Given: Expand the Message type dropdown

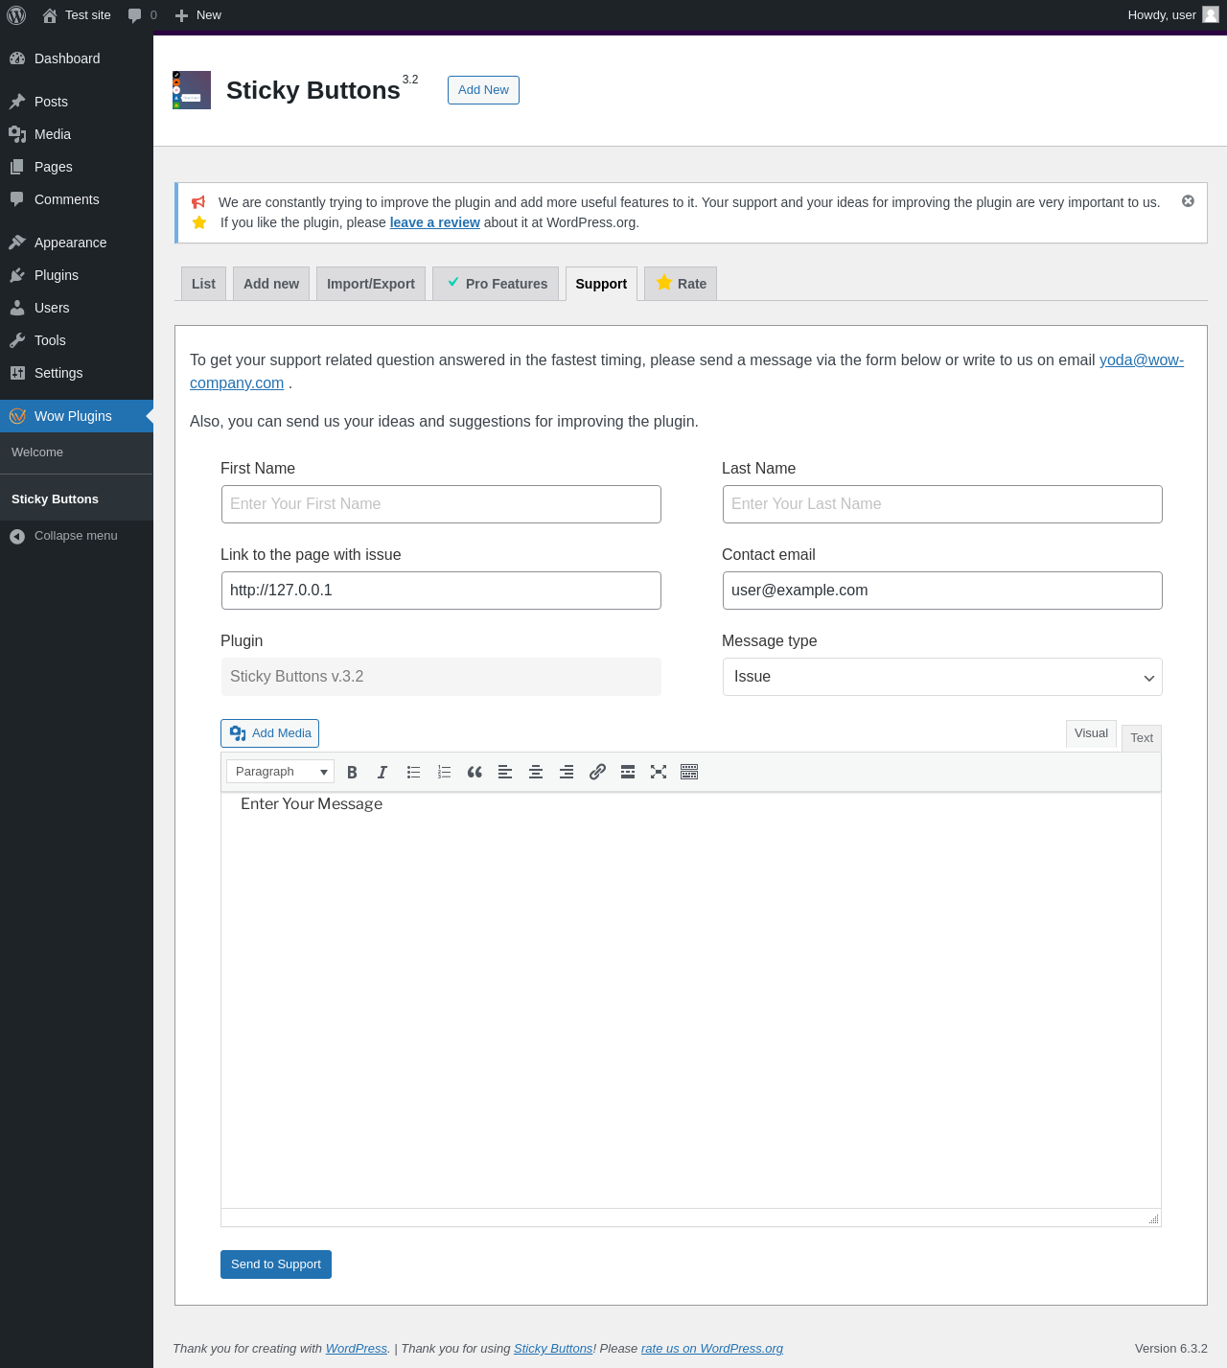Looking at the screenshot, I should point(942,677).
